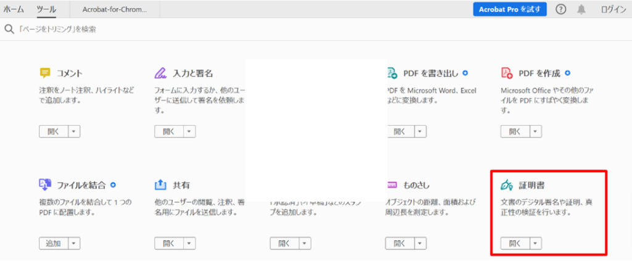Expand dropdown arrow beside コメント 開く

pos(75,131)
